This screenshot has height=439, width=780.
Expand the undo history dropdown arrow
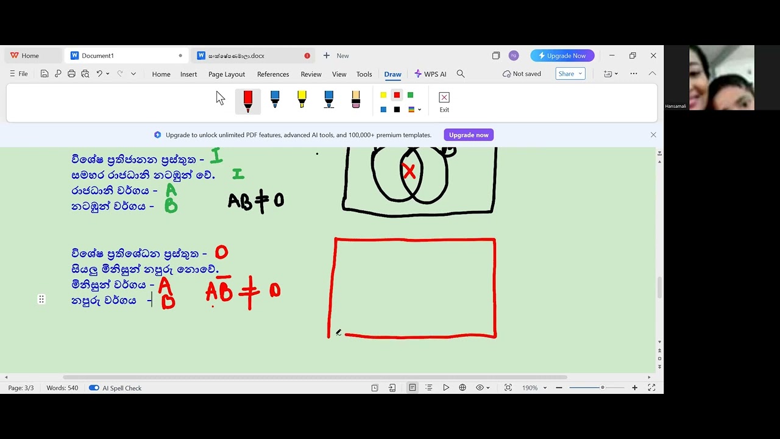click(108, 74)
